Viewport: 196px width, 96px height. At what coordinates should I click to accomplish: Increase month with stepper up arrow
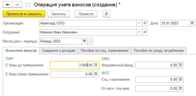tap(90, 40)
